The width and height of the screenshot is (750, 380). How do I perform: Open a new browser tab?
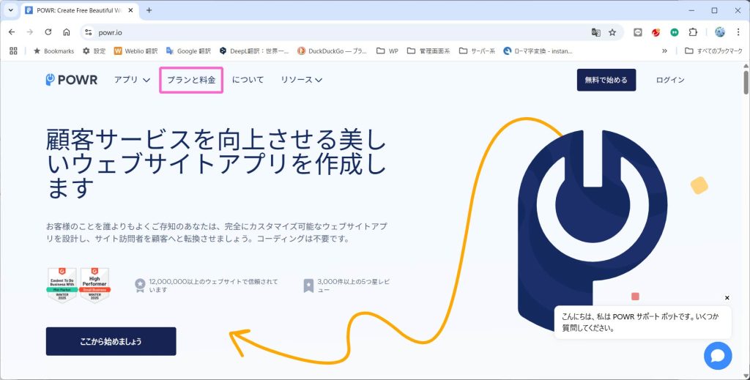pyautogui.click(x=149, y=10)
